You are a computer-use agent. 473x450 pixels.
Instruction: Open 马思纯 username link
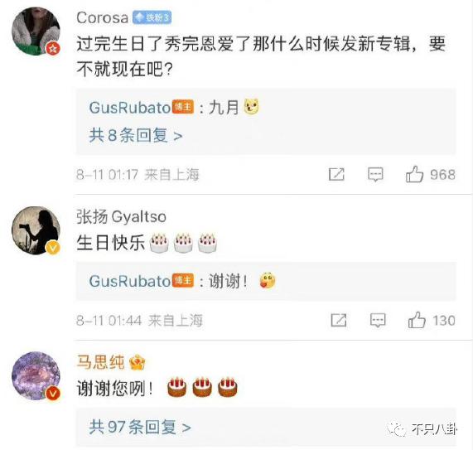[100, 362]
